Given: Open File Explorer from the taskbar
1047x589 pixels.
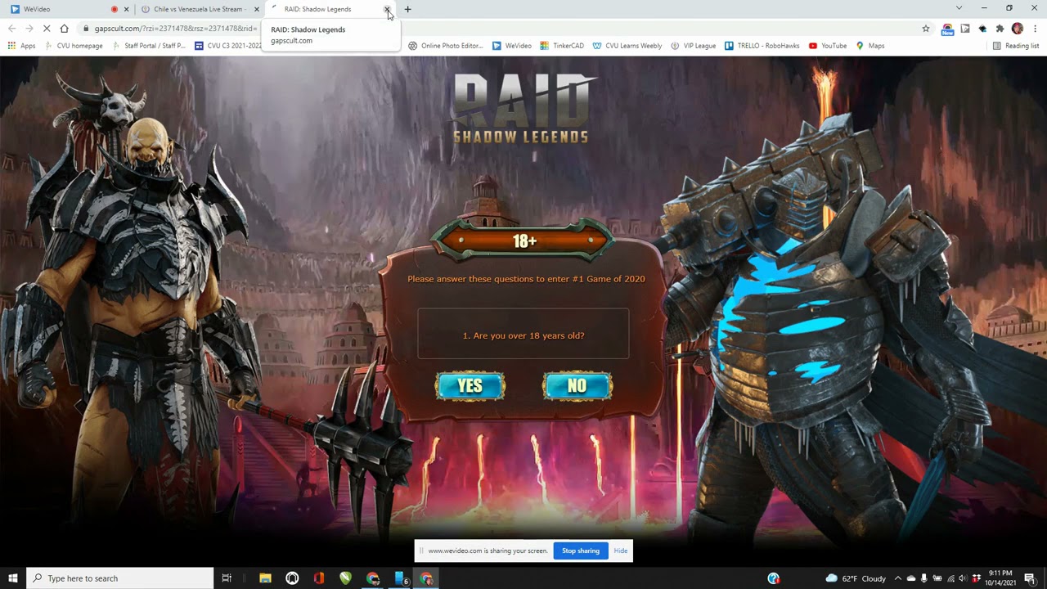Looking at the screenshot, I should coord(265,578).
